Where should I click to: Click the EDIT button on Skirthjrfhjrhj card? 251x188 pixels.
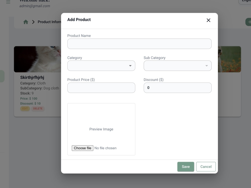click(25, 109)
